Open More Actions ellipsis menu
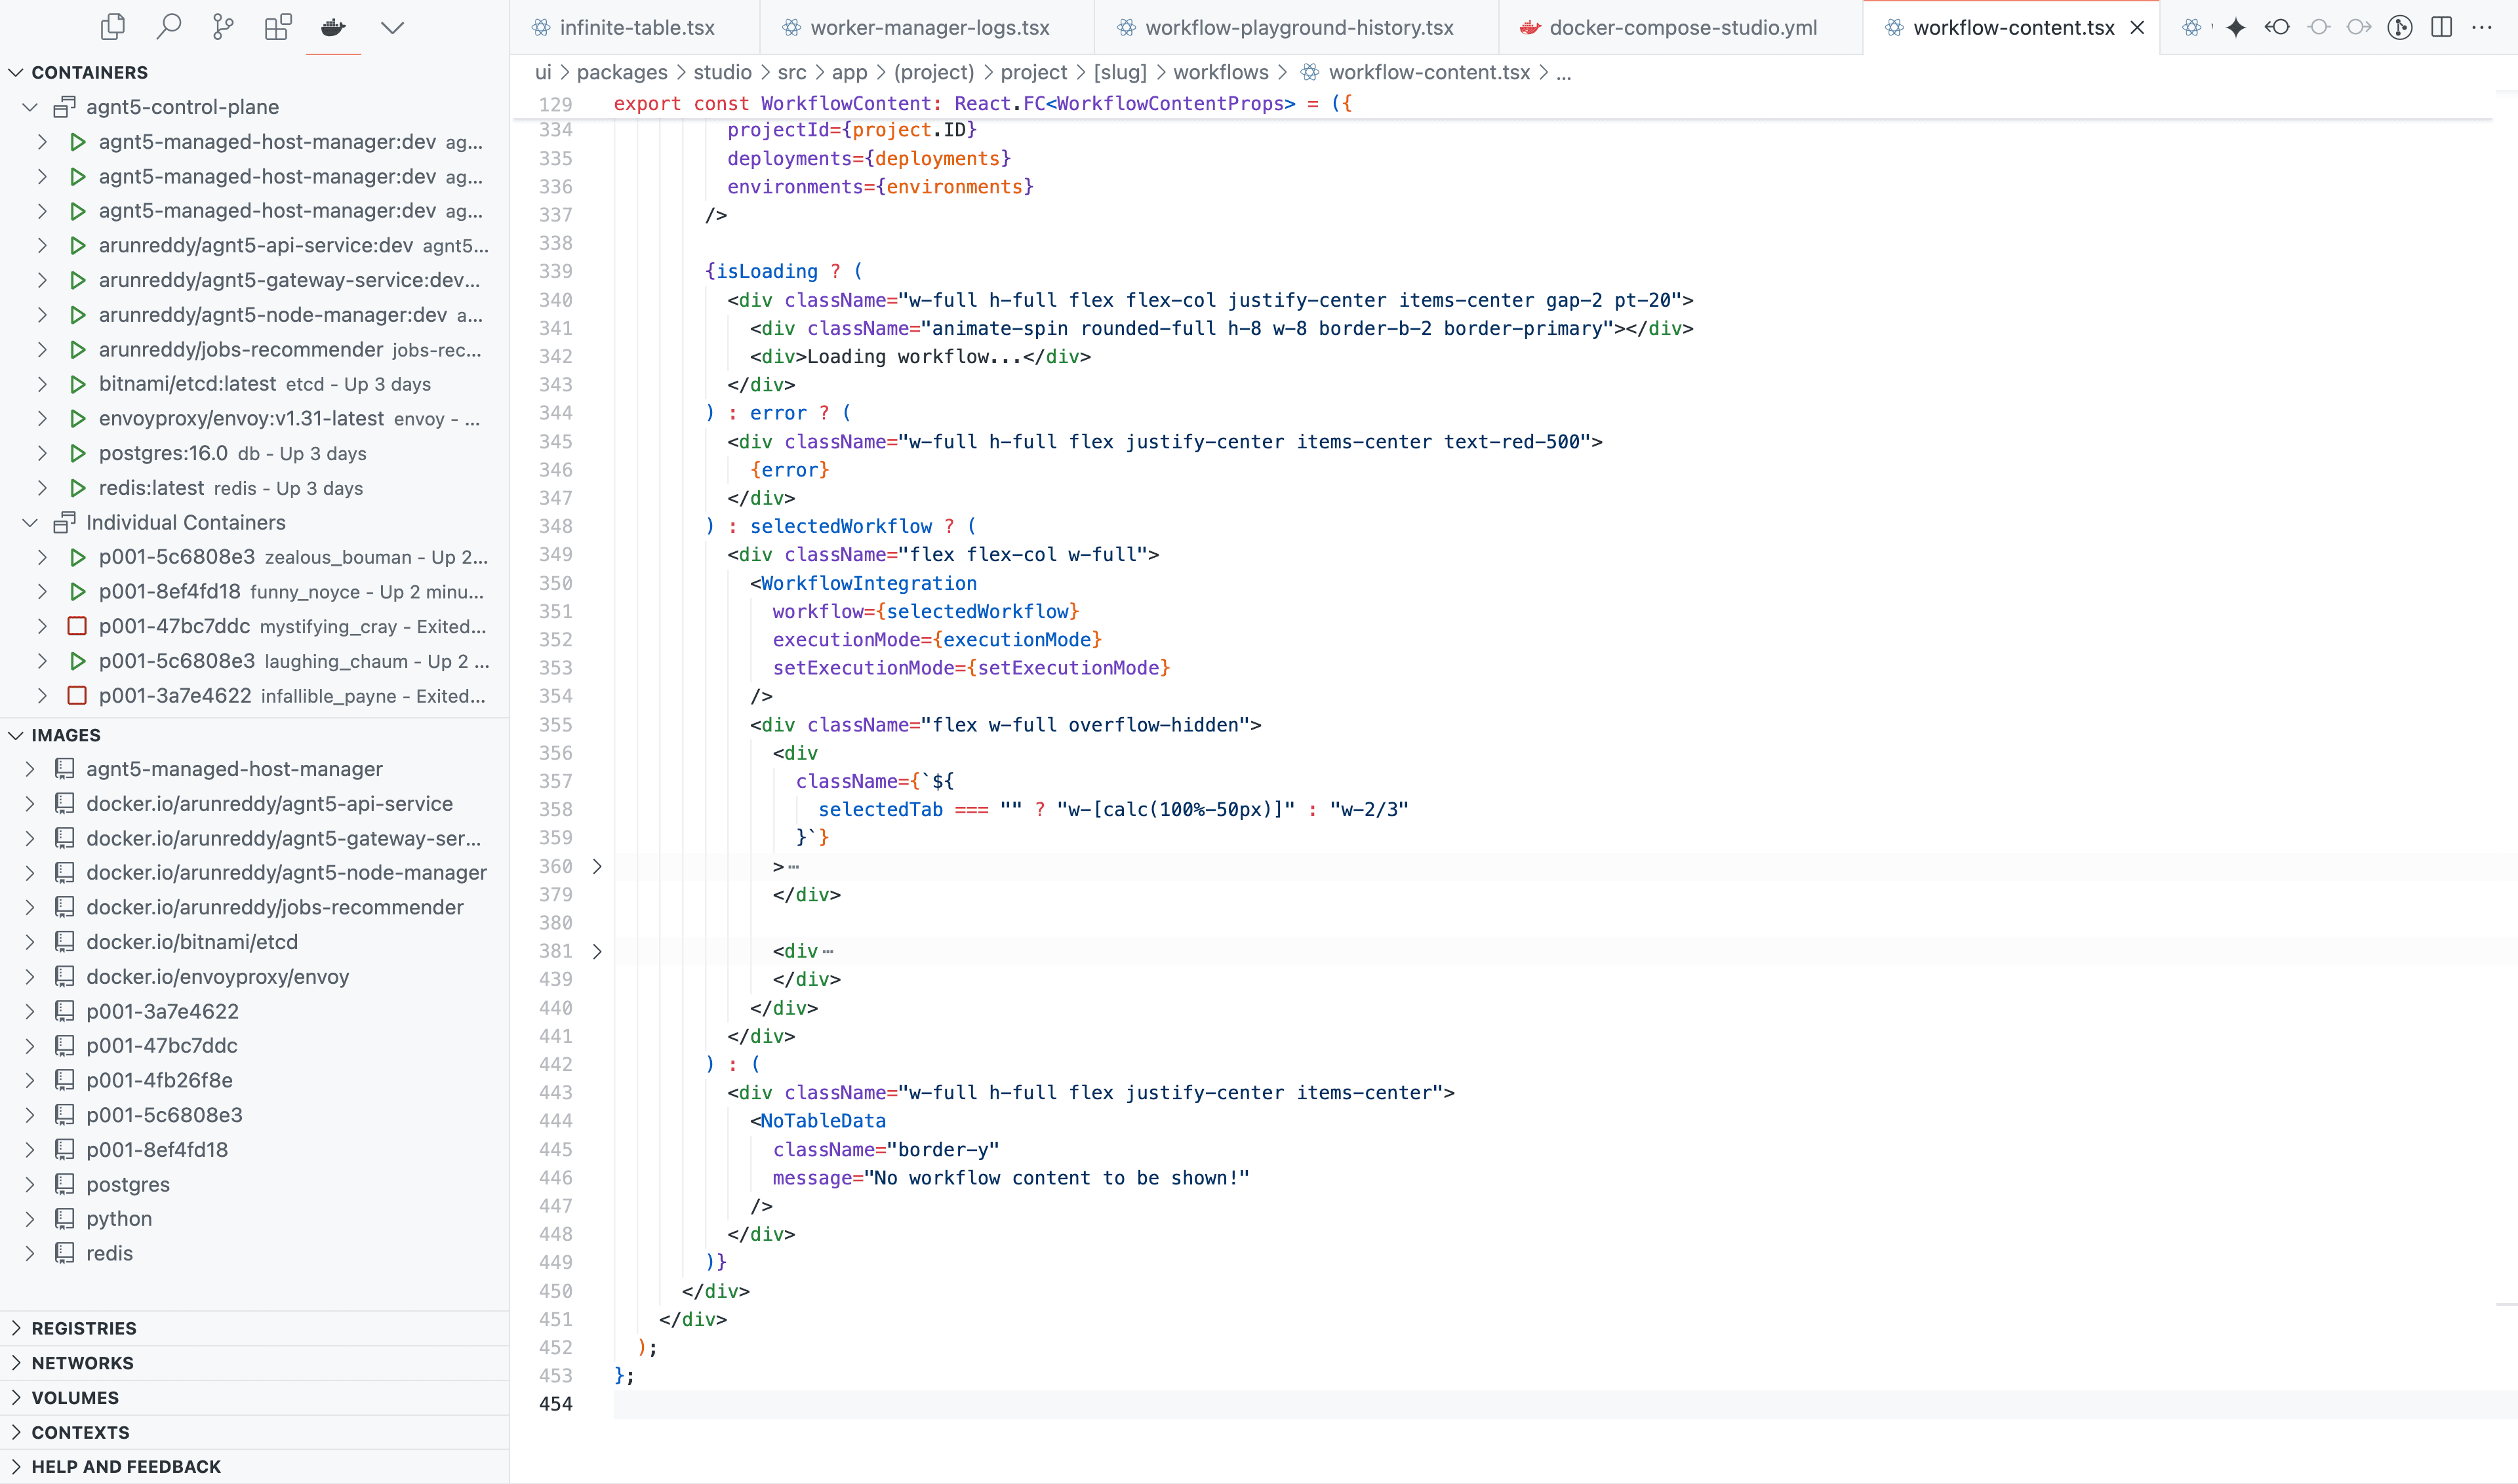The height and width of the screenshot is (1484, 2518). [2482, 28]
